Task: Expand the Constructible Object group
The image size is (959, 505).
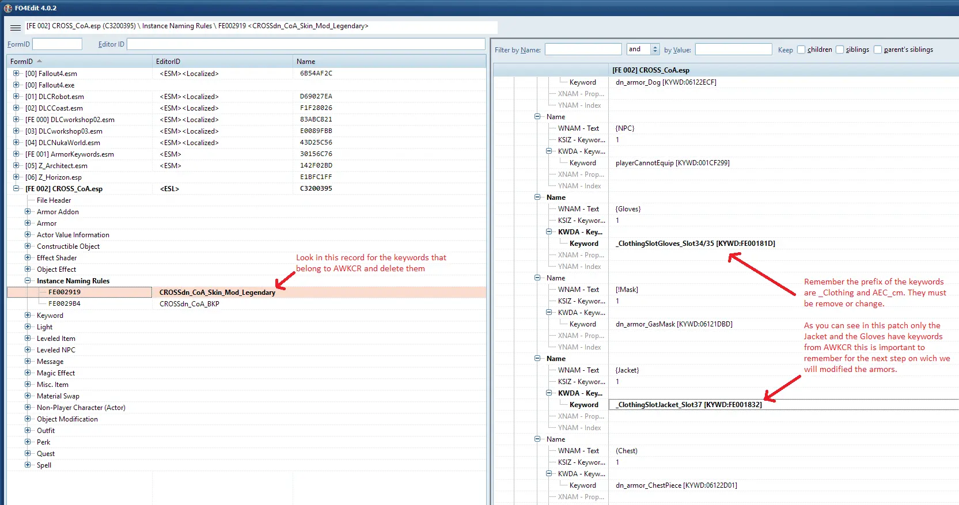Action: coord(28,246)
